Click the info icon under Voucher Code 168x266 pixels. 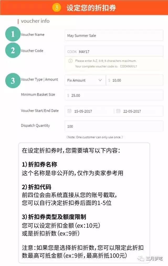coord(70,61)
